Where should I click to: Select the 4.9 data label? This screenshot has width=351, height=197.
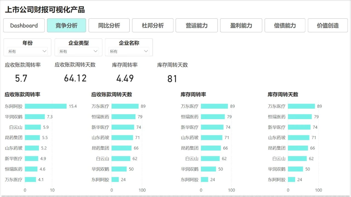point(43,158)
